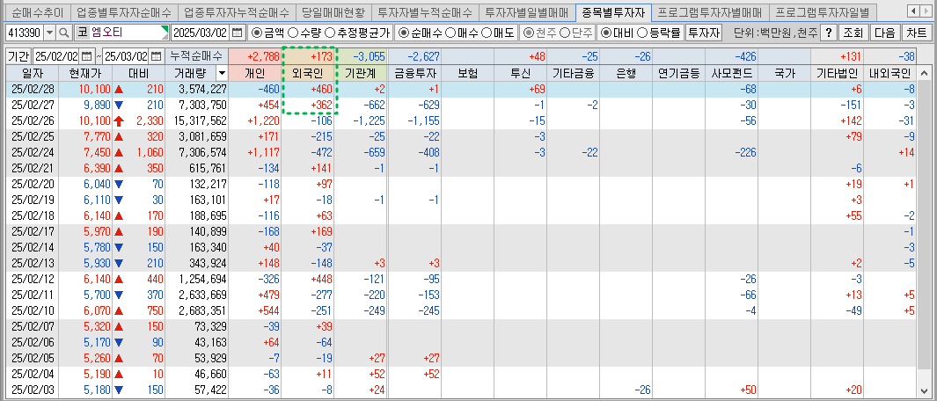Click the 25/02/03 date cell
937x401 pixels.
point(33,389)
